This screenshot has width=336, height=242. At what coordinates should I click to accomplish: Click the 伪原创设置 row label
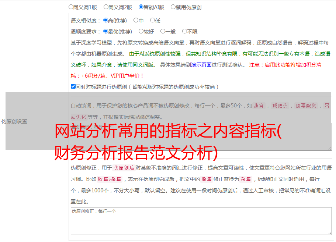[14, 121]
